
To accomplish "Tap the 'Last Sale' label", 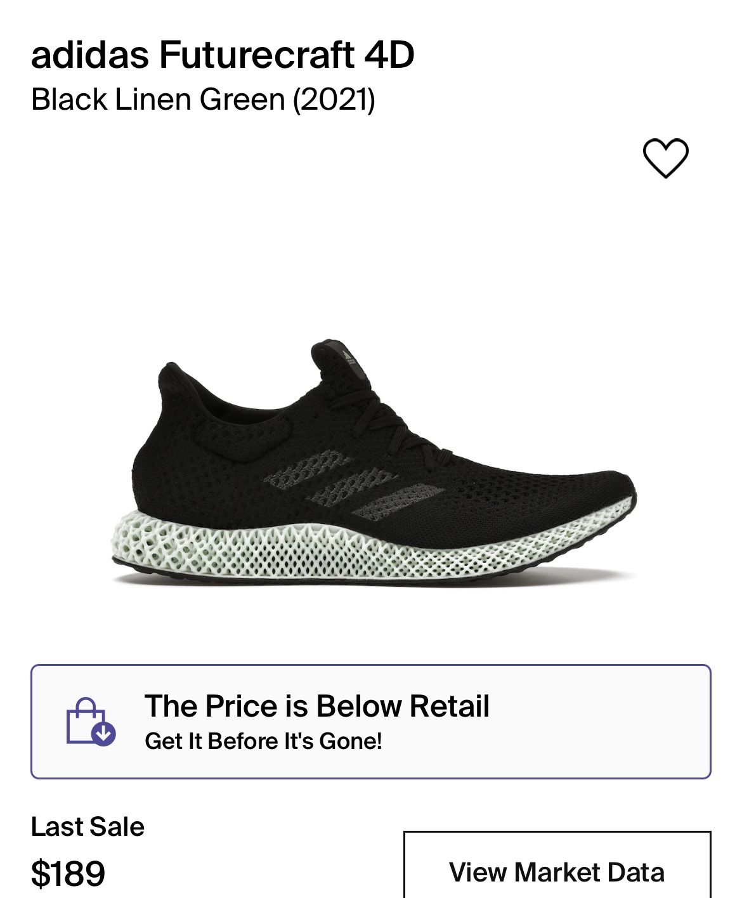I will pos(88,826).
